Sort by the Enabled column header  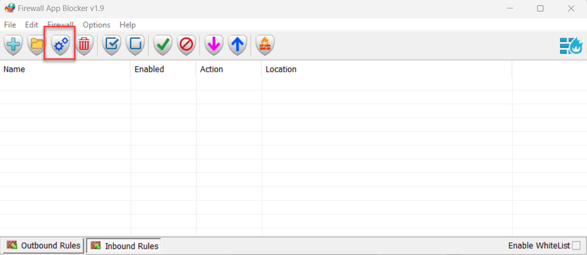164,69
